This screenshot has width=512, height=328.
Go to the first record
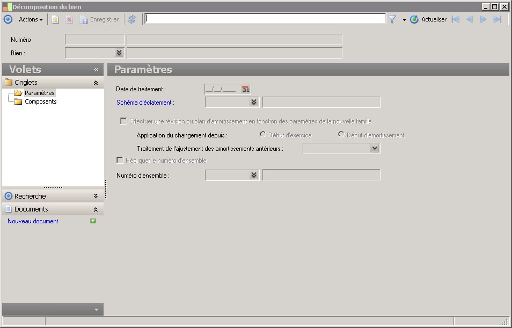click(456, 20)
